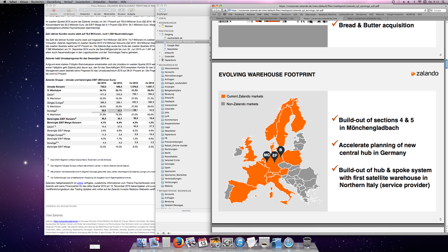Select neuhandeln.de inbox in Mail
The width and height of the screenshot is (448, 252).
(x=175, y=38)
